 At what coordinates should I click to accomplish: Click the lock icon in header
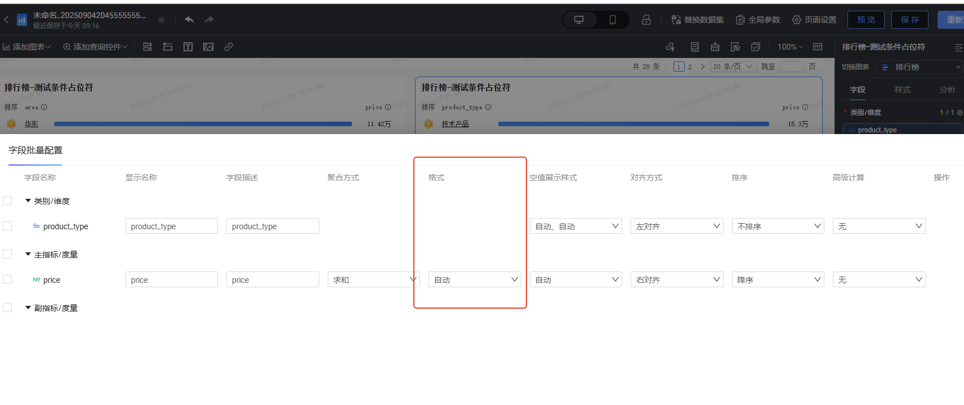[646, 20]
